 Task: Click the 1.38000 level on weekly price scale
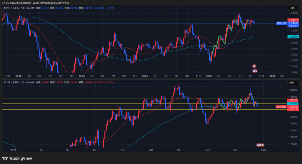click(x=292, y=13)
